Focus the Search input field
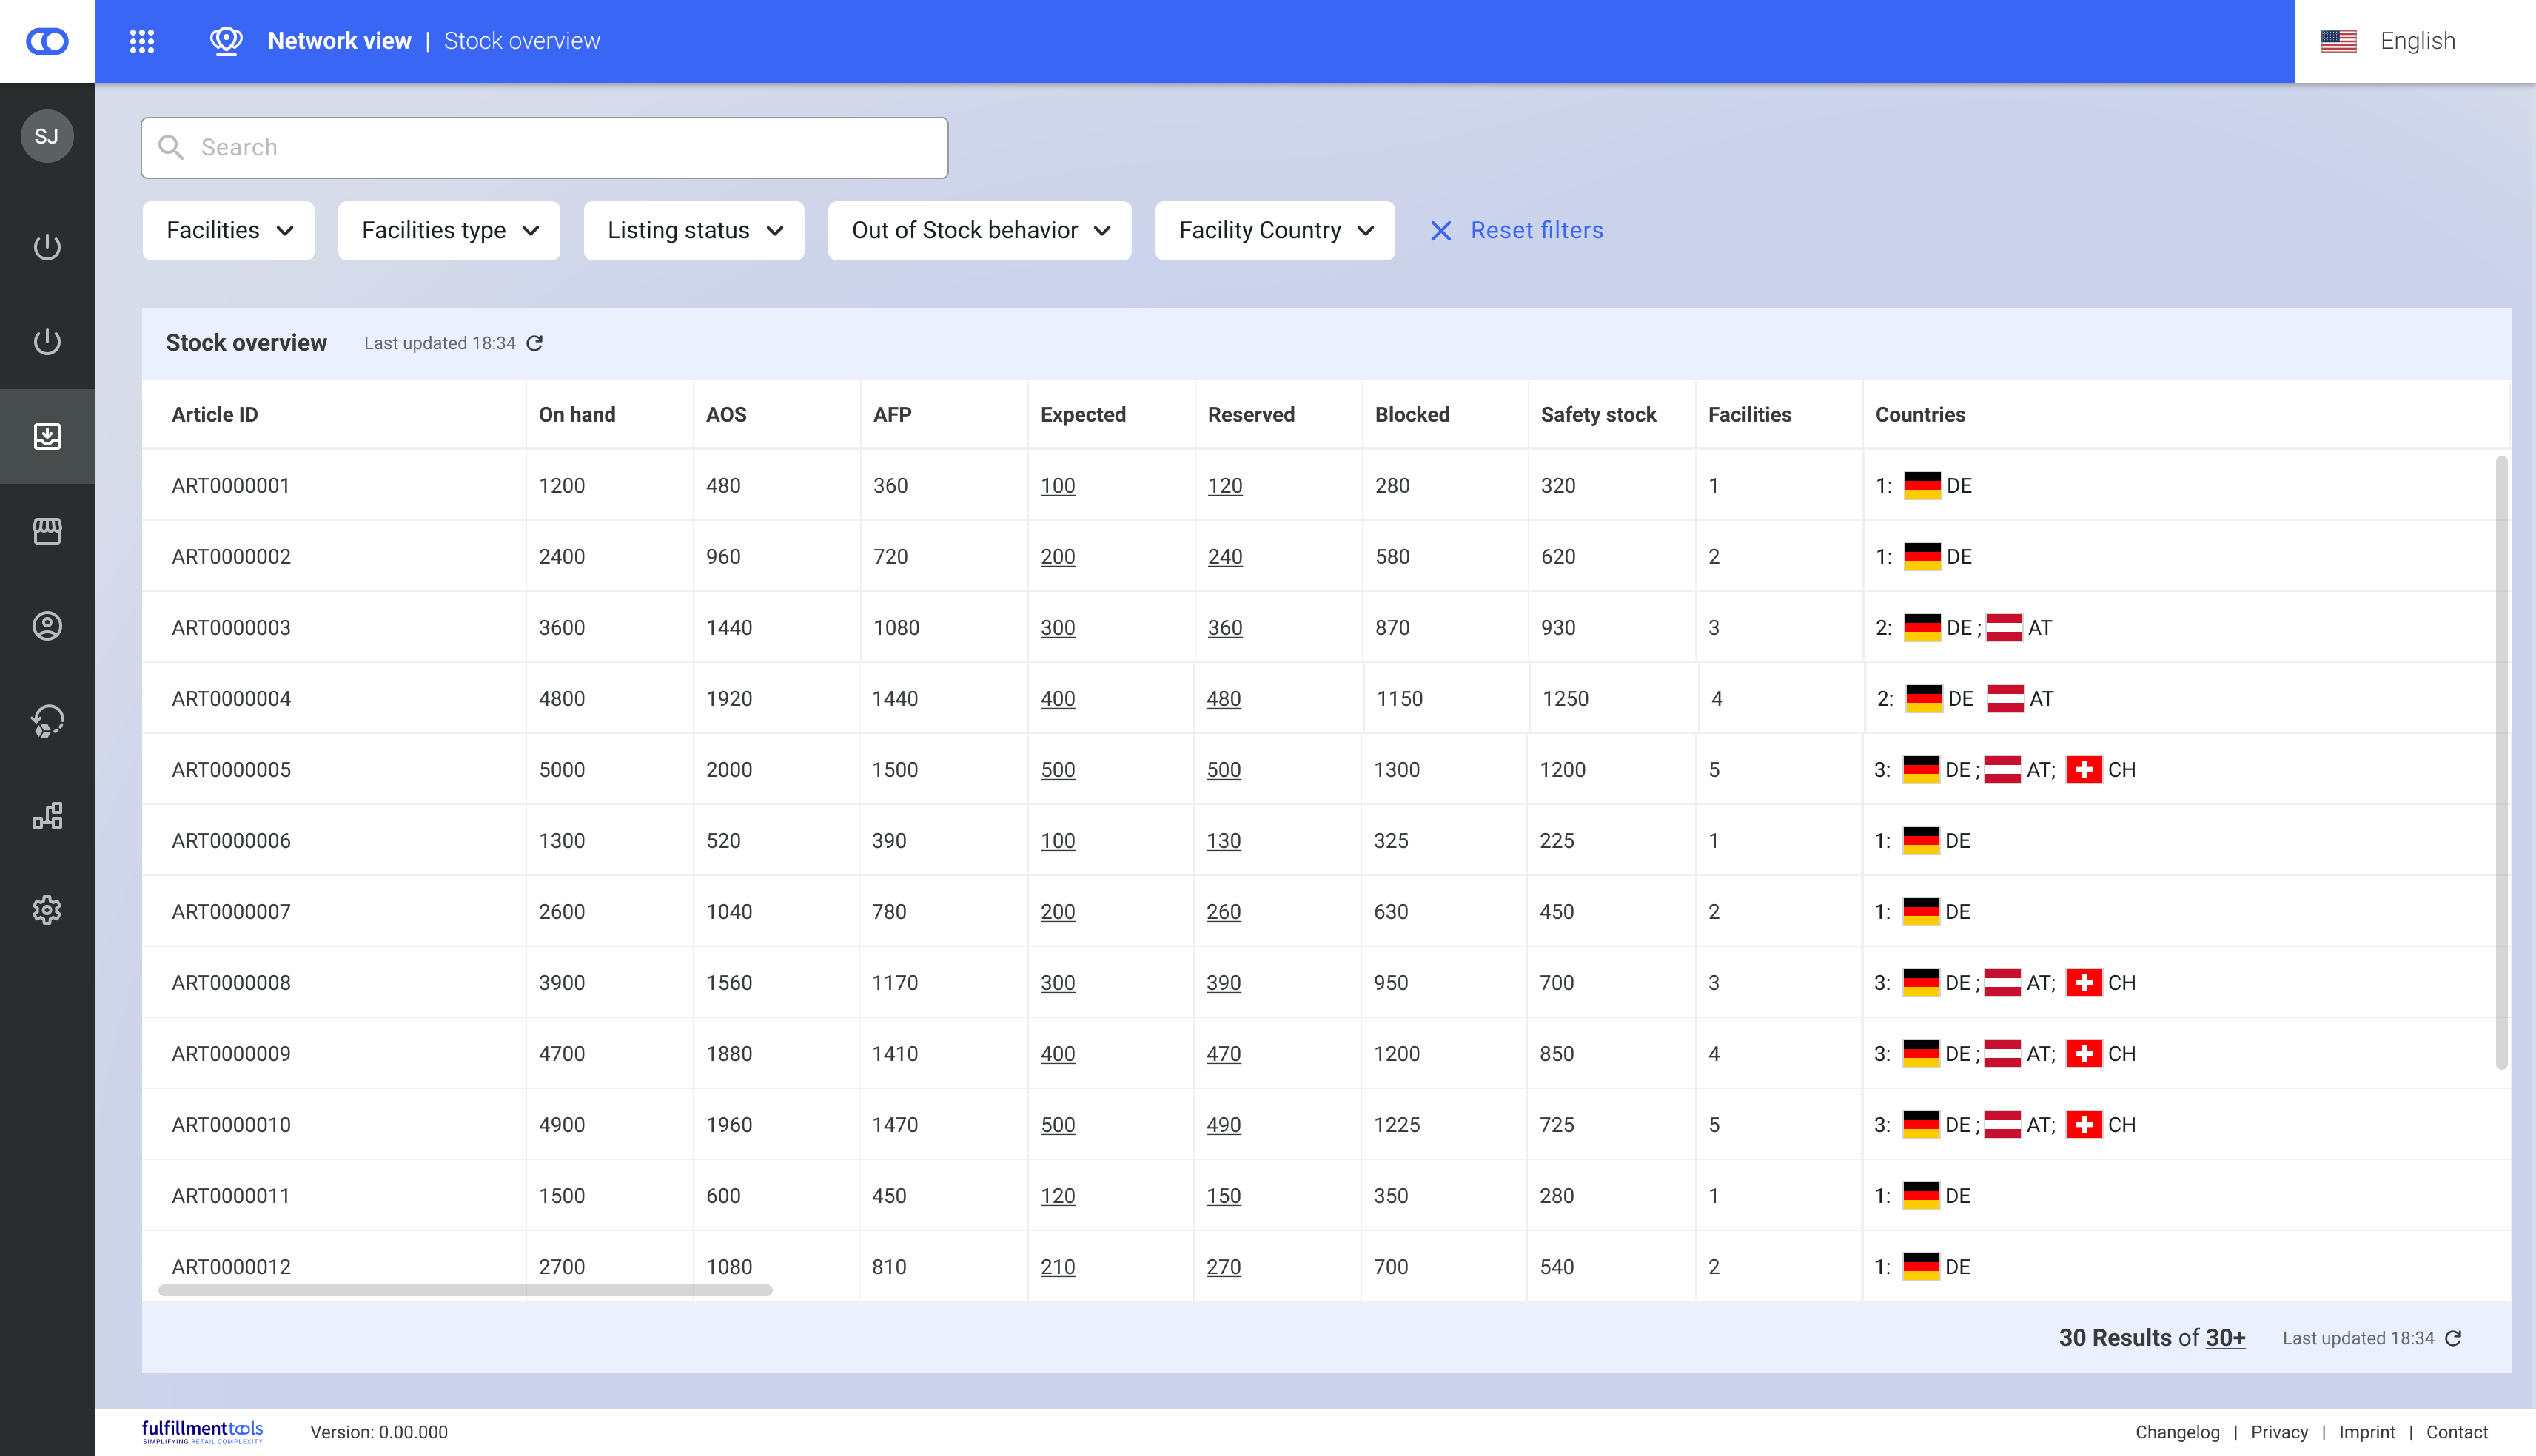 [544, 148]
